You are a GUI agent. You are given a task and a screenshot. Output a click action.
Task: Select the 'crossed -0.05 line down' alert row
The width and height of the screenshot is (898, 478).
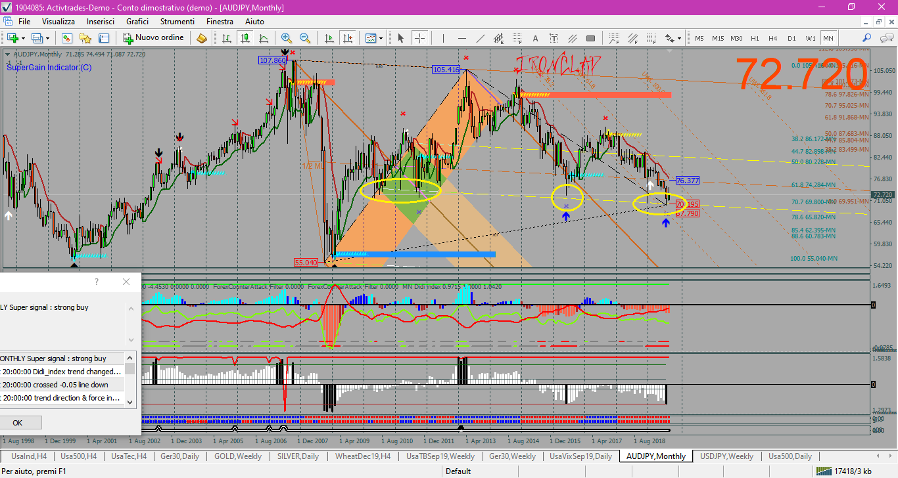[x=62, y=385]
